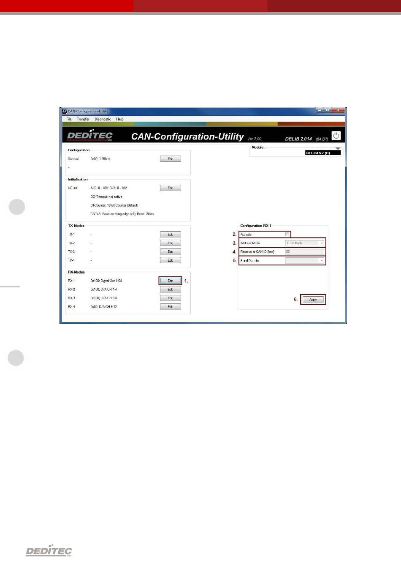Edit the General configuration

[170, 159]
